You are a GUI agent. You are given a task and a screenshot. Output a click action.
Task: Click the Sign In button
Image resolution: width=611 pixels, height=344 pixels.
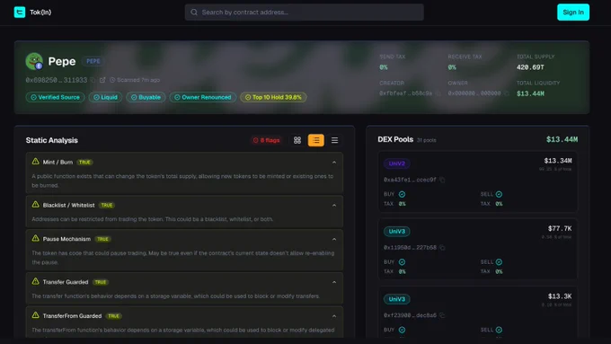click(x=573, y=12)
